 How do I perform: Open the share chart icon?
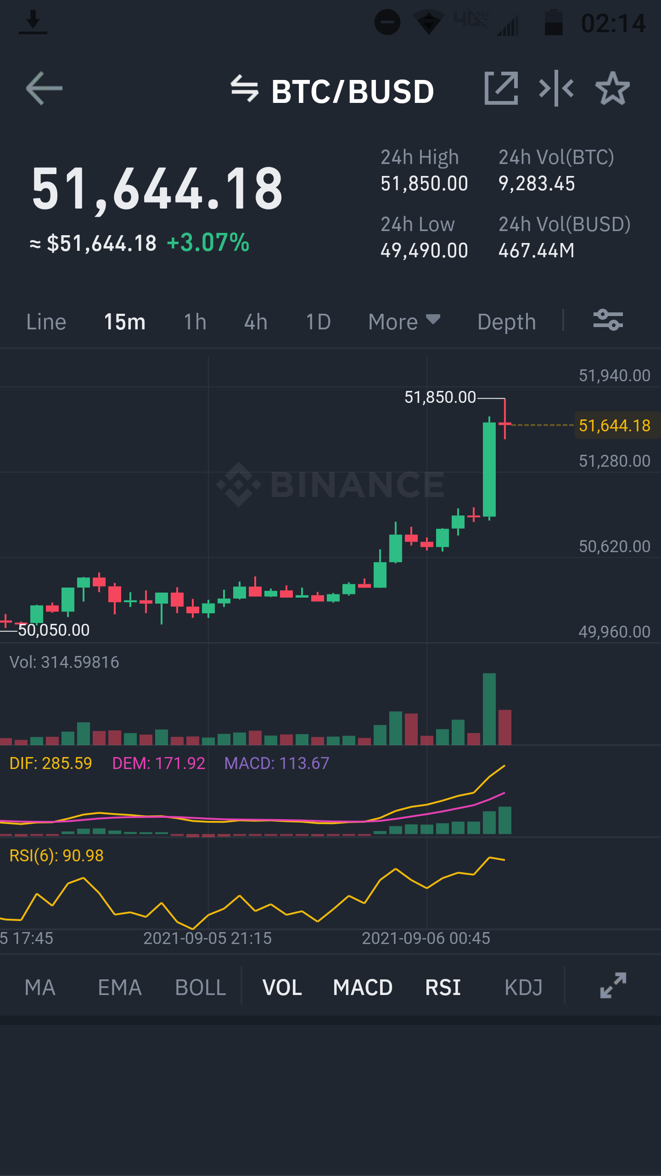point(501,88)
